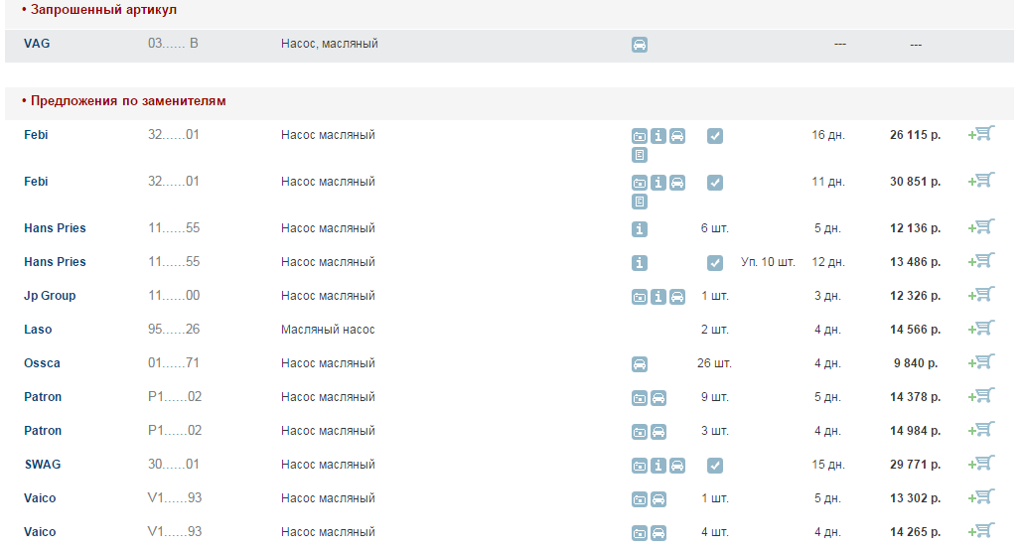The width and height of the screenshot is (1023, 549).
Task: Click the 9 840 р. price
Action: click(x=916, y=363)
